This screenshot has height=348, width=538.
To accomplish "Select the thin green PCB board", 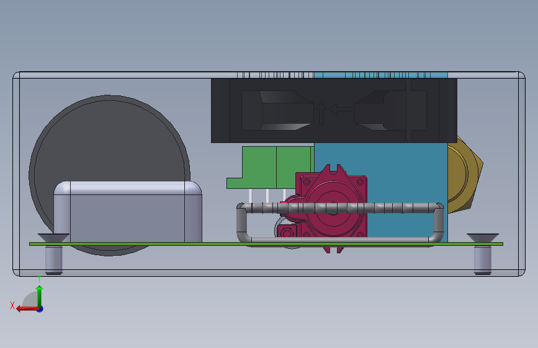I will pos(266,244).
